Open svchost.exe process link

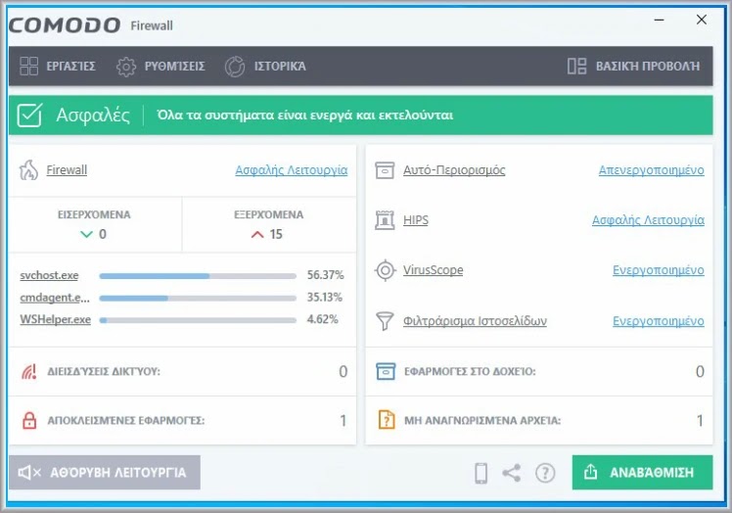49,275
